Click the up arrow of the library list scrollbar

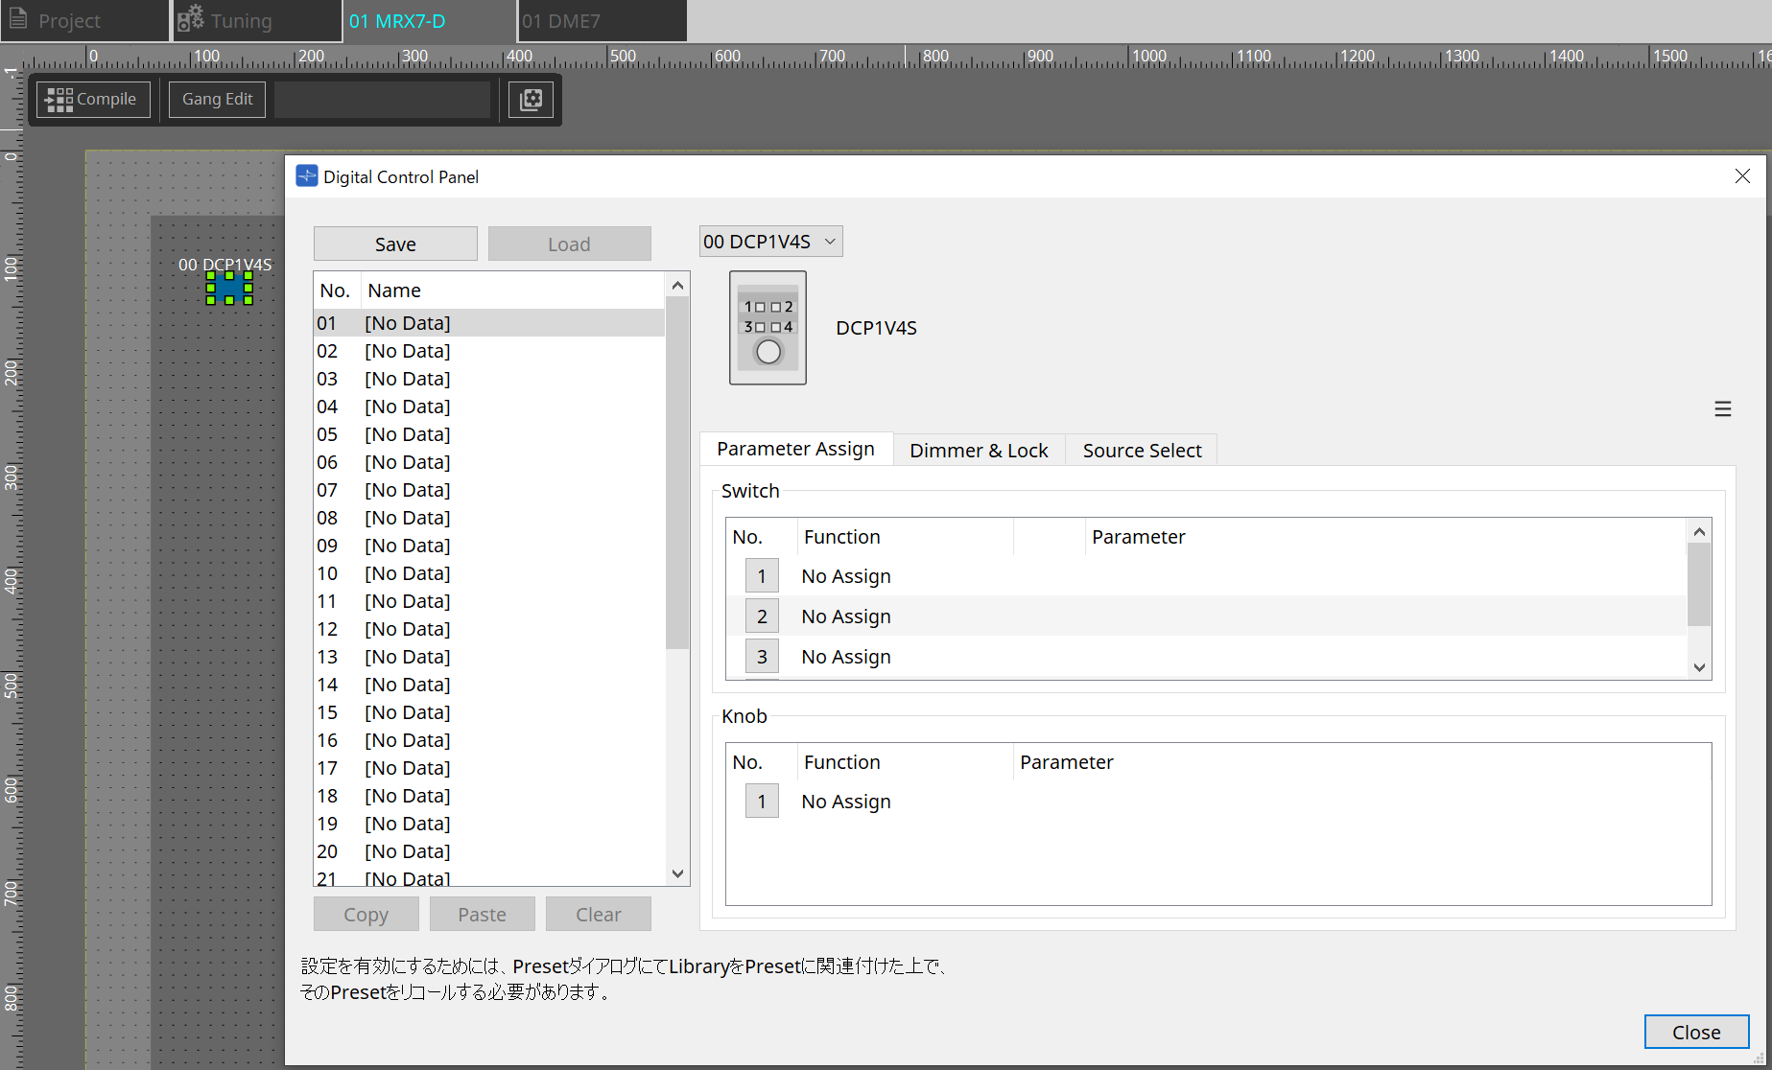coord(677,283)
